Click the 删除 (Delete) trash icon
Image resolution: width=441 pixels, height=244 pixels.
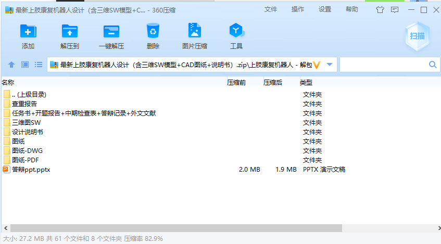point(153,31)
